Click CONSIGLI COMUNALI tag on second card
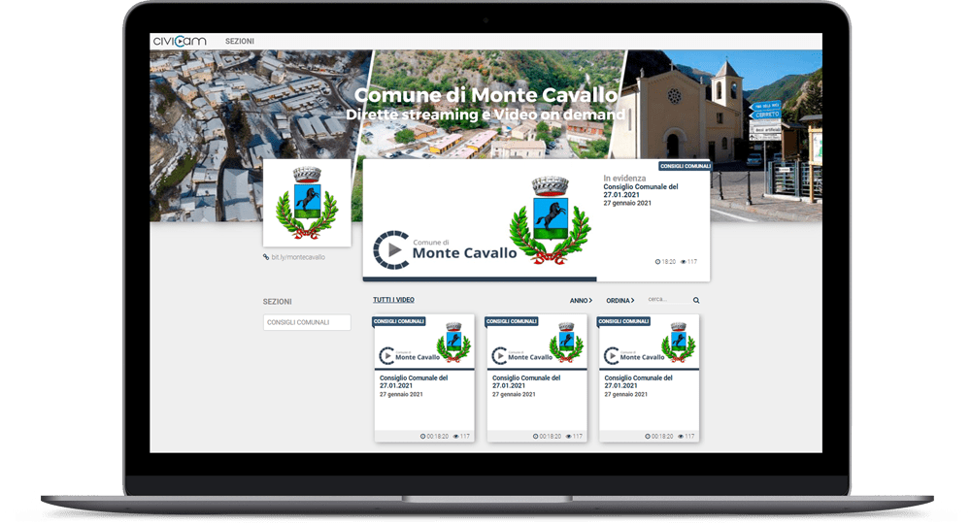 [512, 321]
